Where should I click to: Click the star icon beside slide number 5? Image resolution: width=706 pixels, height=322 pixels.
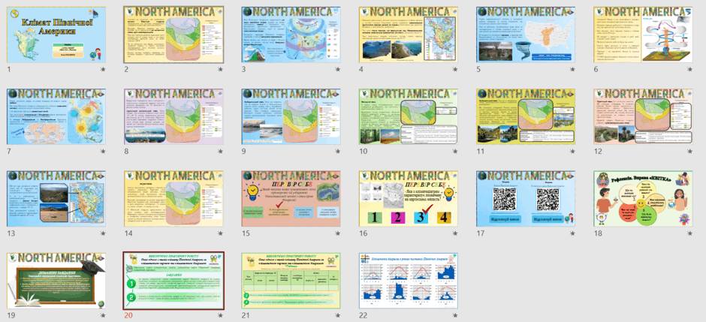tap(573, 70)
